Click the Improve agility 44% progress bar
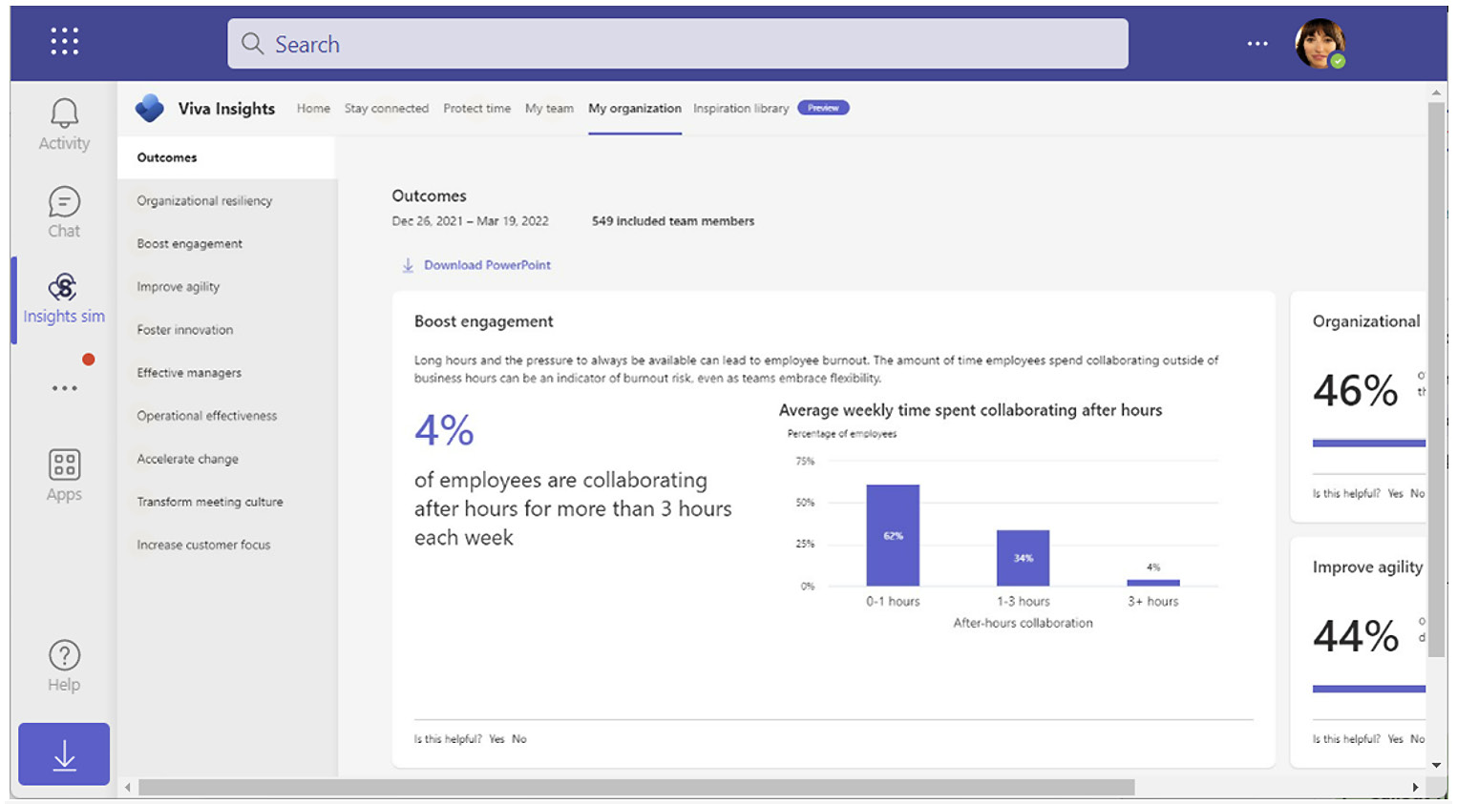1457x804 pixels. pyautogui.click(x=1368, y=689)
